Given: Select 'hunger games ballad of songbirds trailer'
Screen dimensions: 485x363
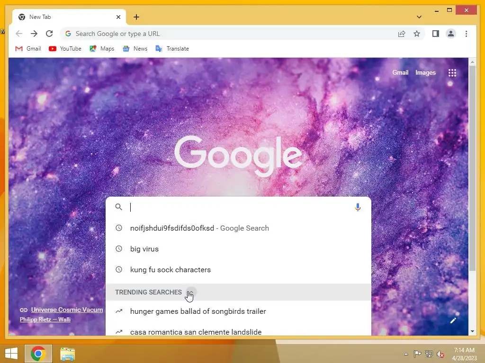Looking at the screenshot, I should [238, 311].
